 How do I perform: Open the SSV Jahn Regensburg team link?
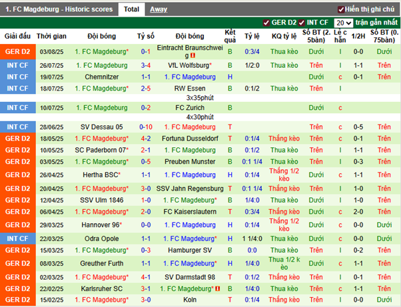[190, 188]
